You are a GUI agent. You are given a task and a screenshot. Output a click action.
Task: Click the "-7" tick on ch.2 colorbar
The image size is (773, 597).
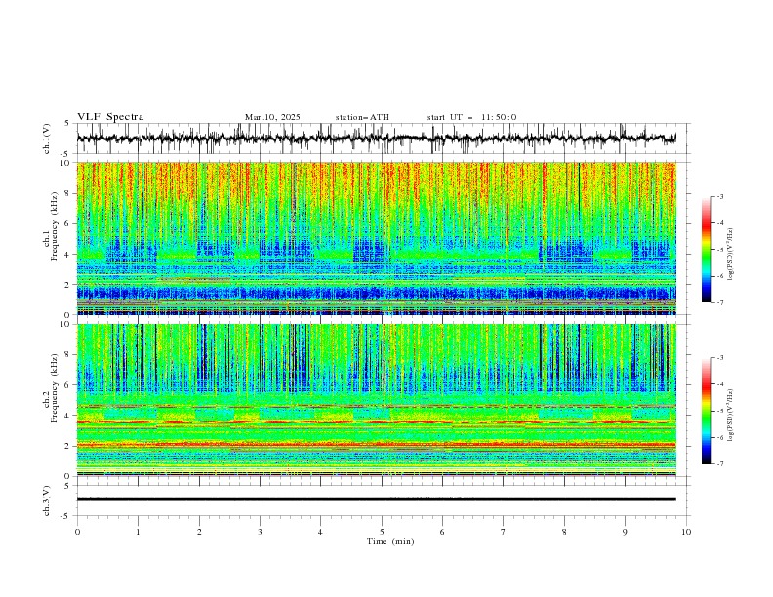[x=720, y=464]
